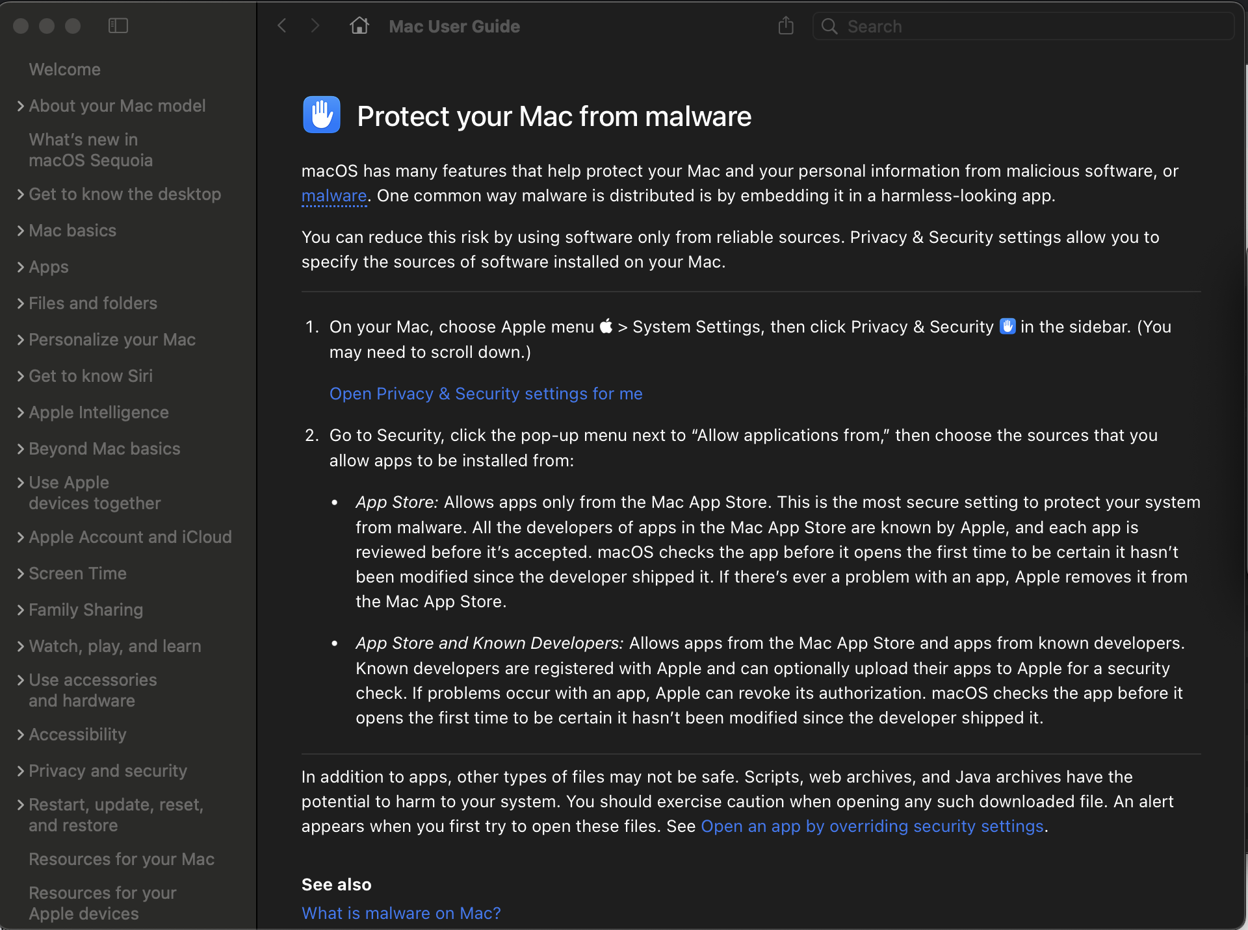Screen dimensions: 1248x930
Task: Expand Use accessories and hardware
Action: pos(21,680)
